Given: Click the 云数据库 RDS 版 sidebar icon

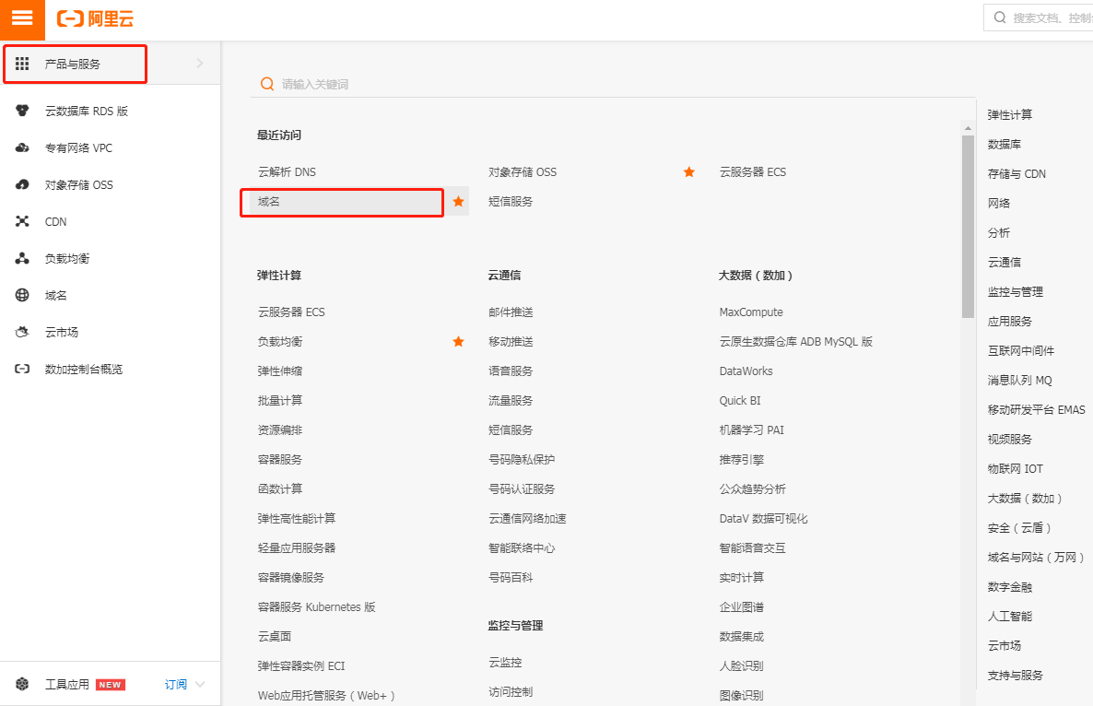Looking at the screenshot, I should point(22,110).
